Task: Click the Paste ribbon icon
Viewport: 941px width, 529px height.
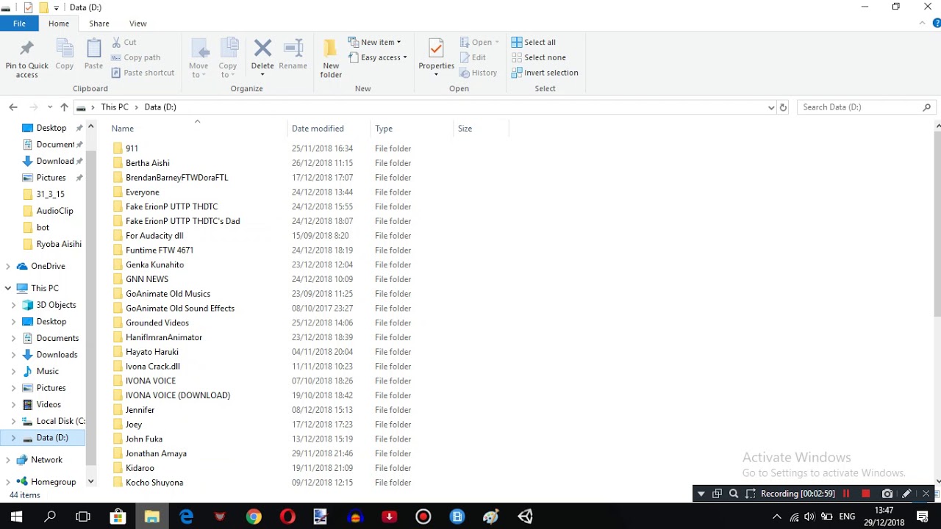Action: [93, 50]
